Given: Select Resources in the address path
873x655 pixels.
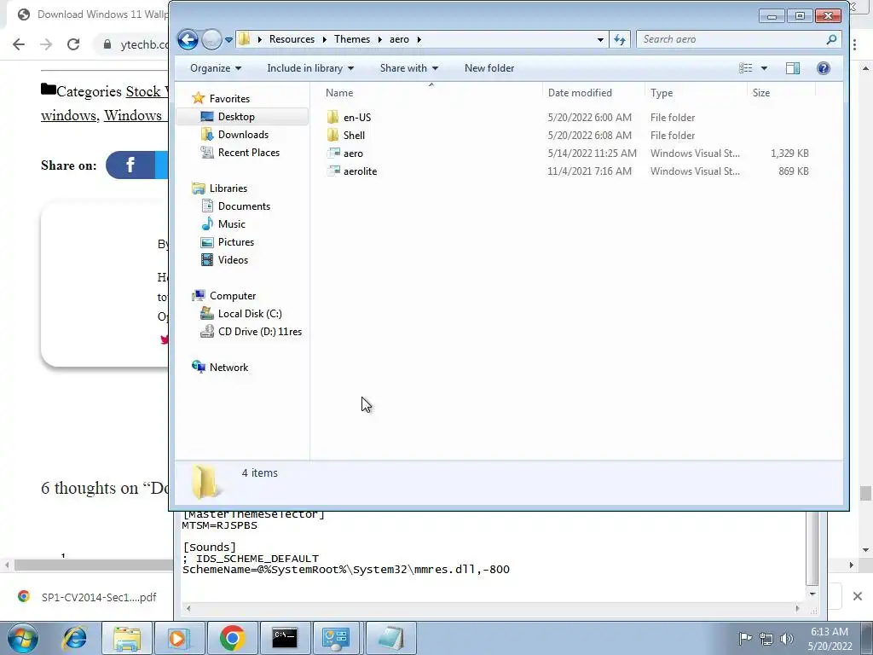Looking at the screenshot, I should click(x=292, y=39).
